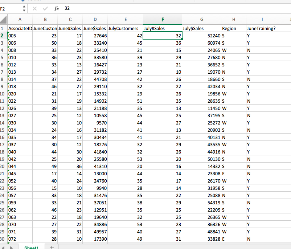This screenshot has width=291, height=249.
Task: Click the confirm checkmark beside formula bar
Action: pos(45,8)
